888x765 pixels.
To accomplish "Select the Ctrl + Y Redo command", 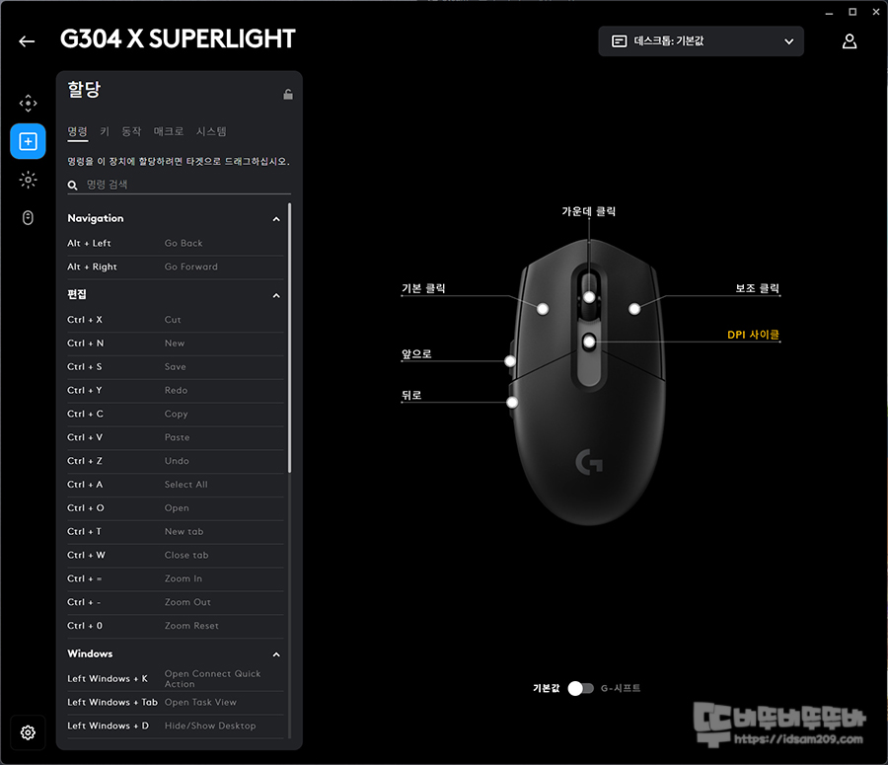I will (x=175, y=391).
